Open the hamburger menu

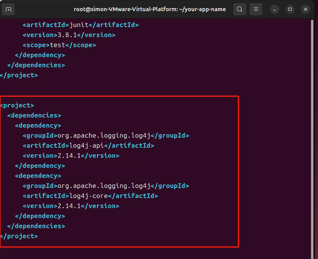click(256, 9)
